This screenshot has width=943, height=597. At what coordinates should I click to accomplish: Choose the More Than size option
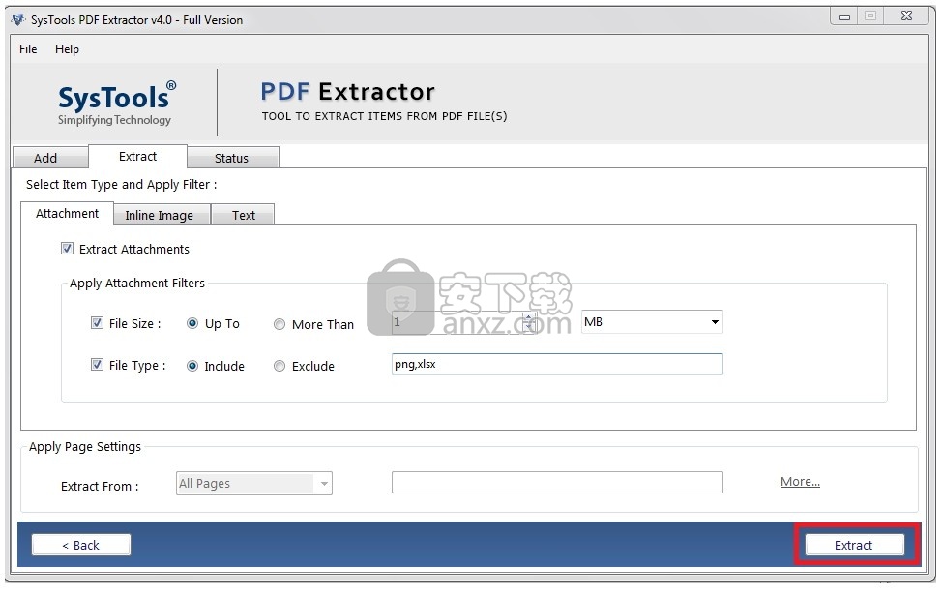click(280, 324)
